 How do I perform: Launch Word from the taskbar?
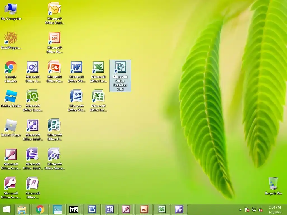tap(92, 209)
